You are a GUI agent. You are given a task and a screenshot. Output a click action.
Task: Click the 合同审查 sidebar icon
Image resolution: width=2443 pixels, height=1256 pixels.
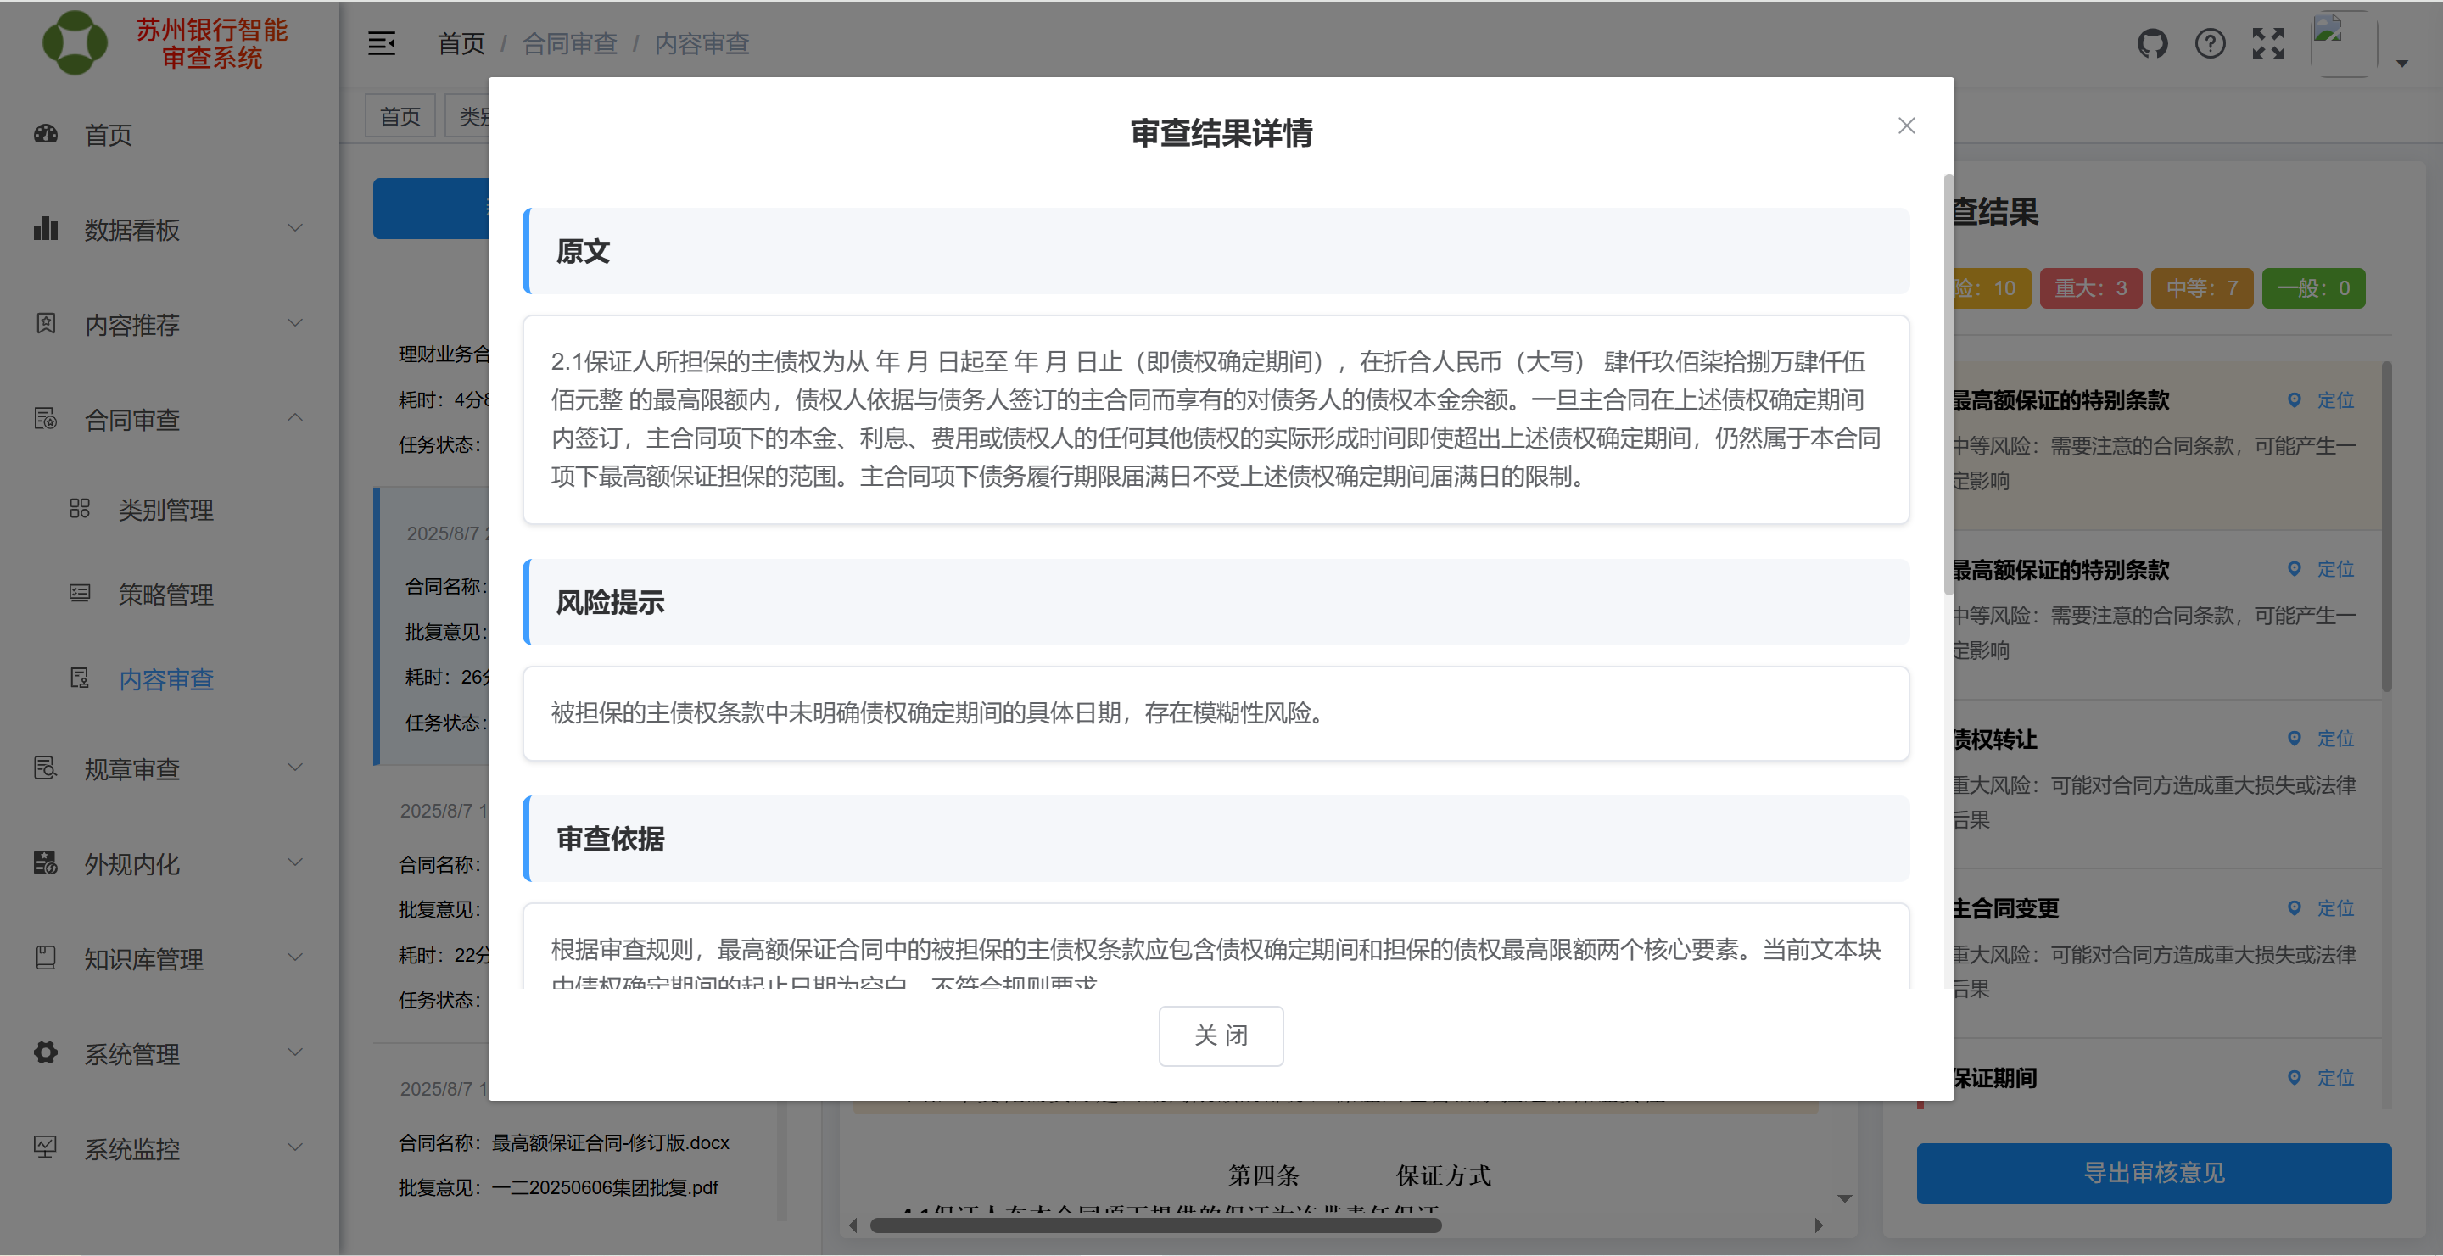(46, 418)
